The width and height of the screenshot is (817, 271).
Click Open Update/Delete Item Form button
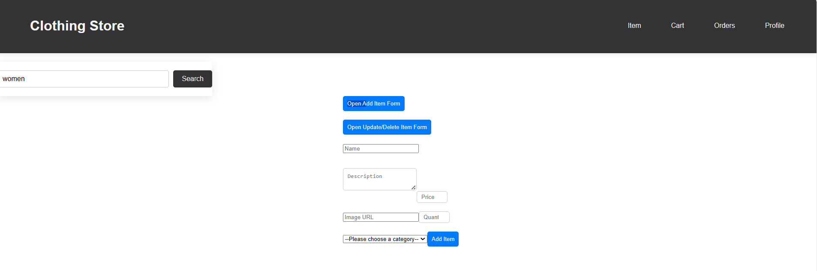click(387, 127)
